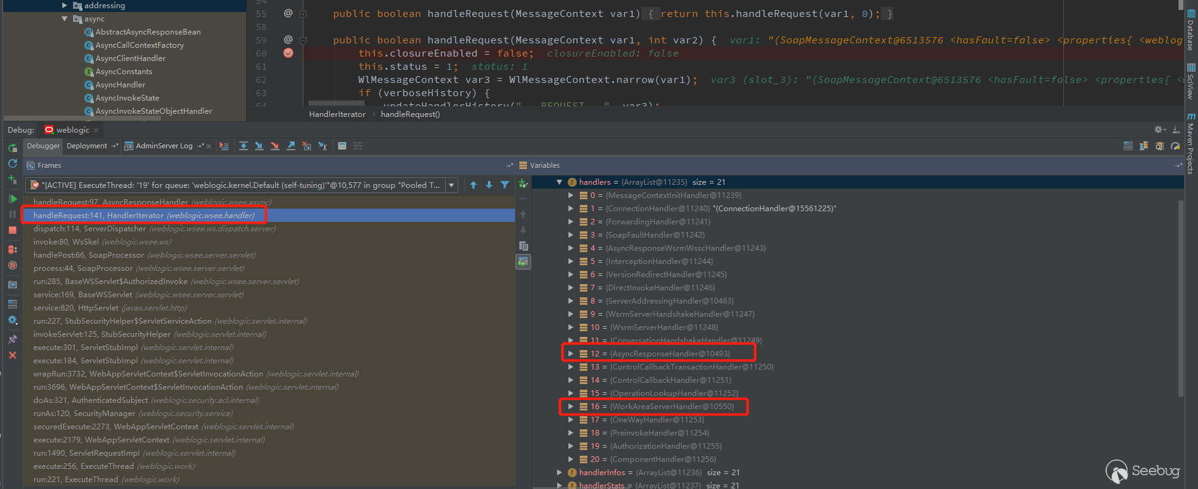Open the AdminServer Log tab
The image size is (1198, 489).
(x=164, y=146)
